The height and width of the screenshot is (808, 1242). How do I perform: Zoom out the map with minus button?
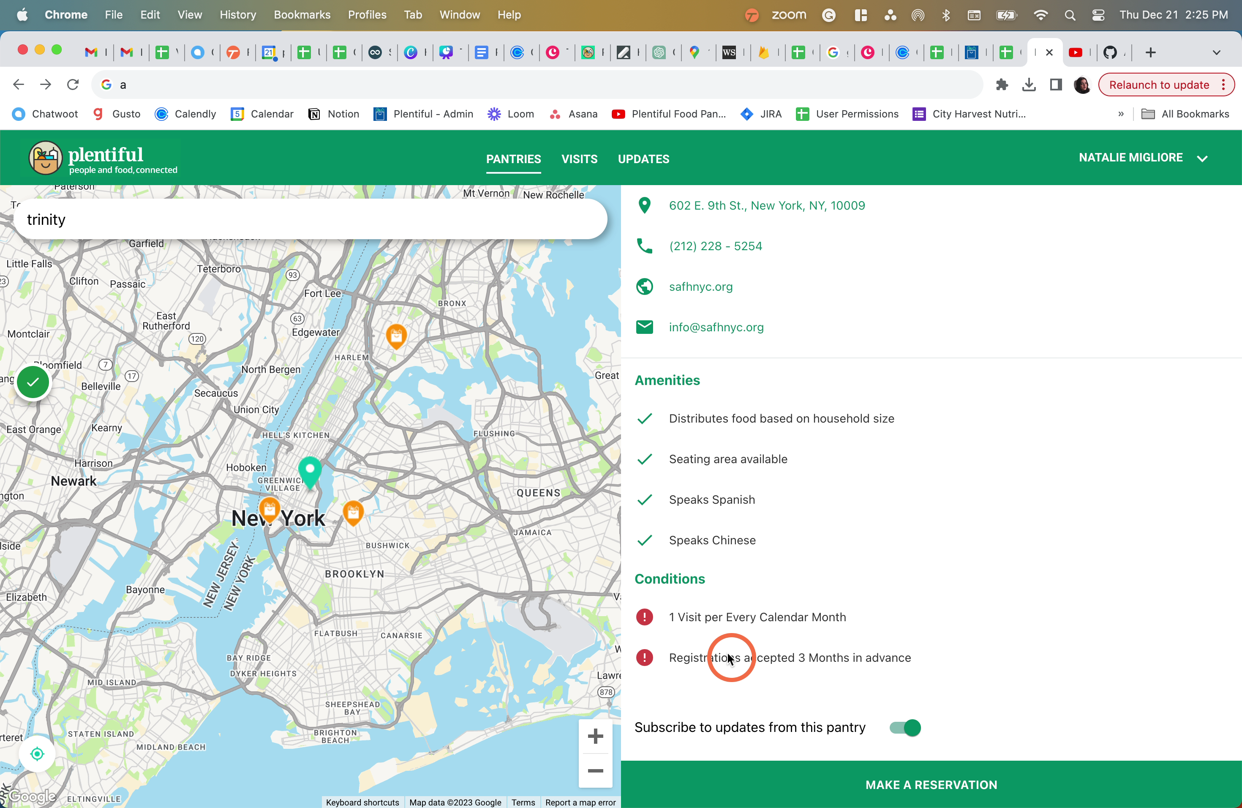pos(595,770)
